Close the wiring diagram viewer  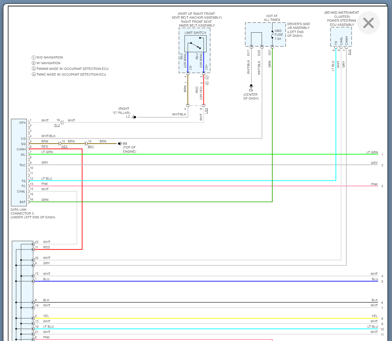[368, 23]
